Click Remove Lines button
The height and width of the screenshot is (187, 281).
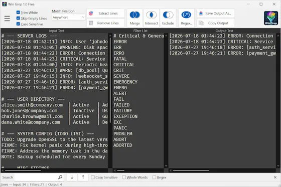point(105,23)
